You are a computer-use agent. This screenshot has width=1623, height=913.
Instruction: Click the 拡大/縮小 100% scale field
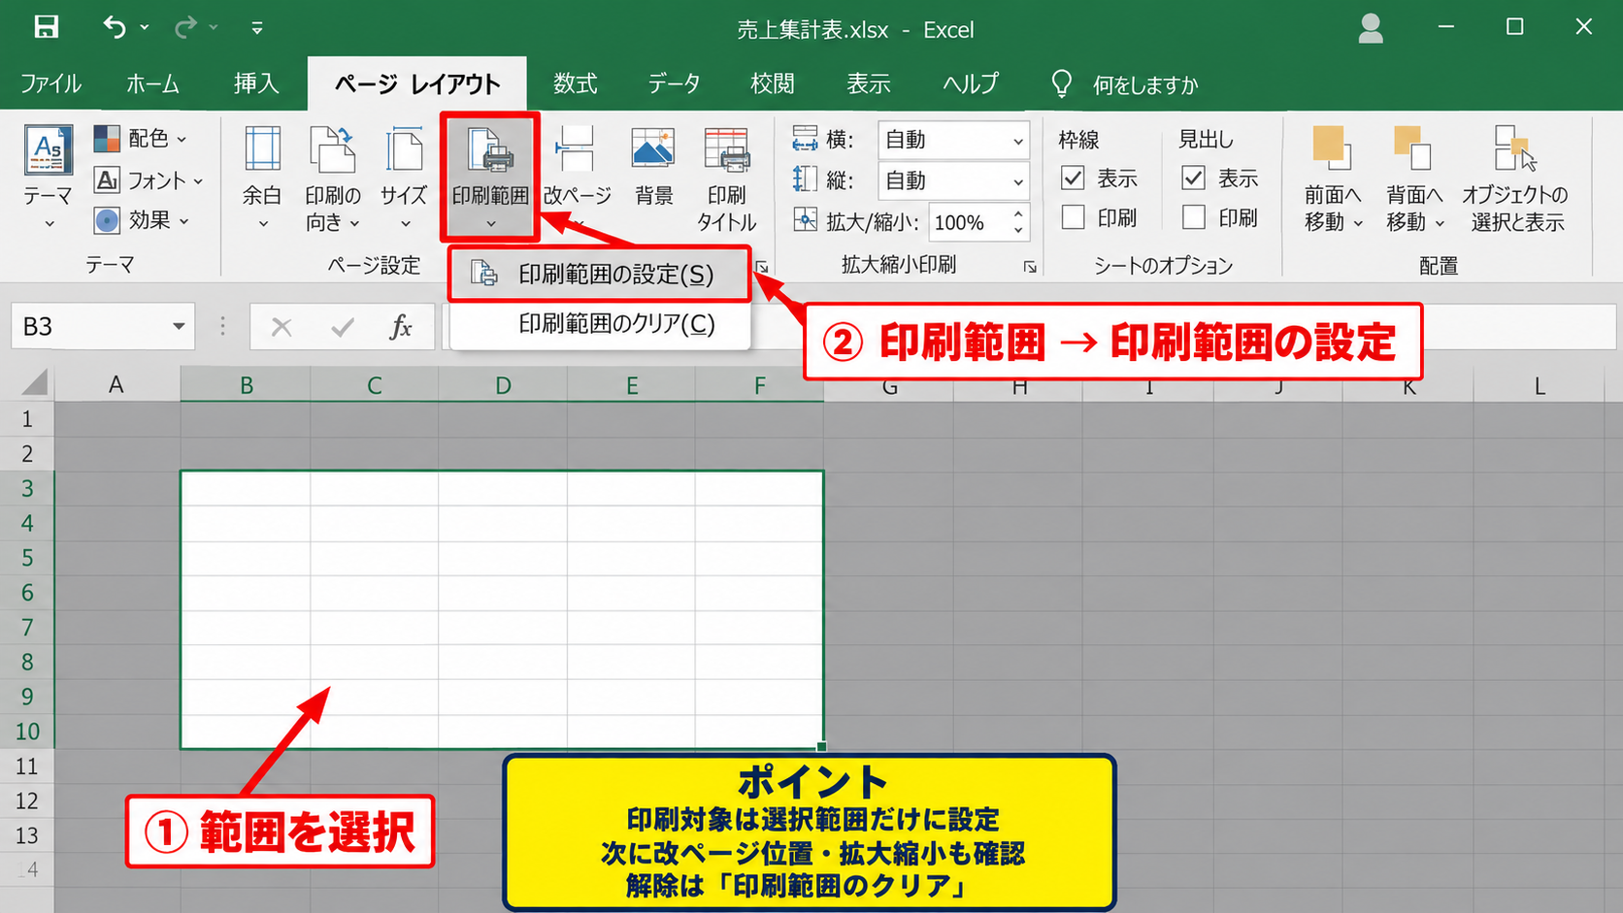coord(968,222)
